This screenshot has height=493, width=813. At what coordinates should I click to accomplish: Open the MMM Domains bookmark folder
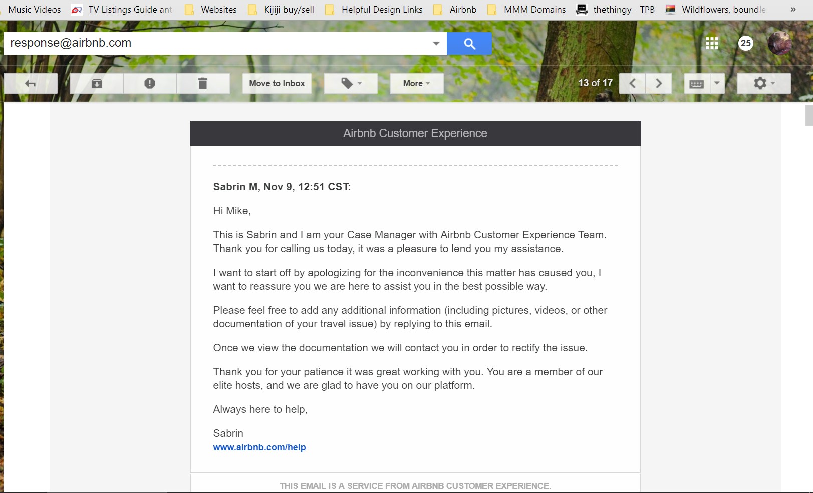click(x=527, y=10)
